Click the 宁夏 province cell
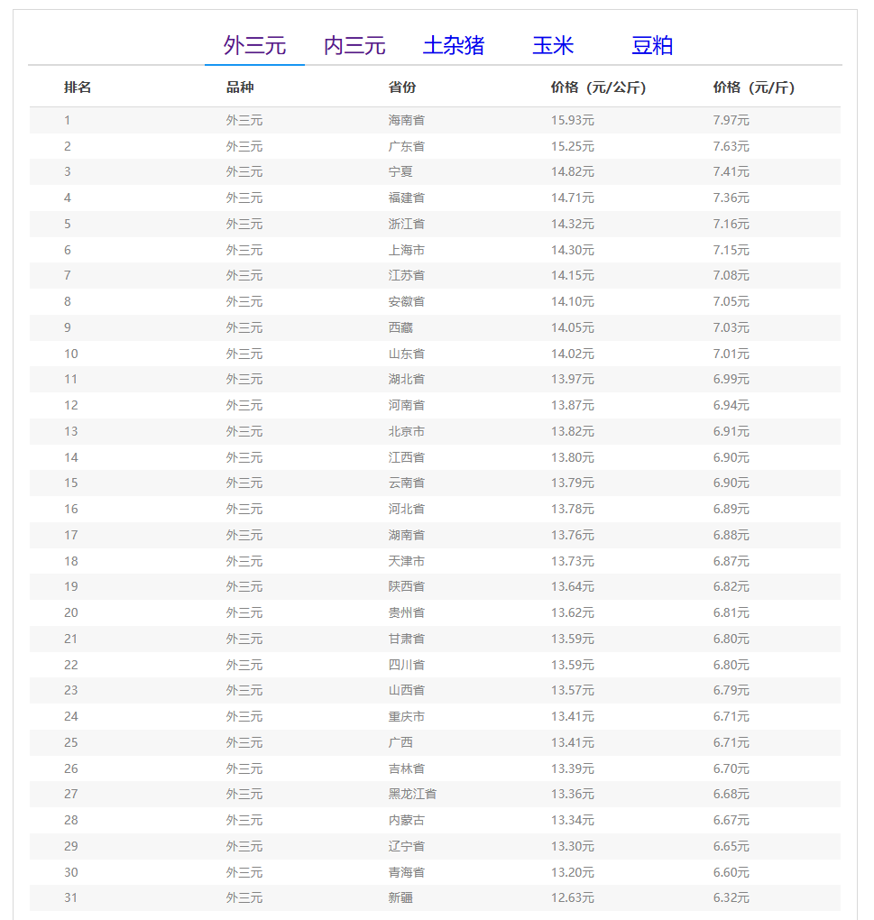 (400, 172)
